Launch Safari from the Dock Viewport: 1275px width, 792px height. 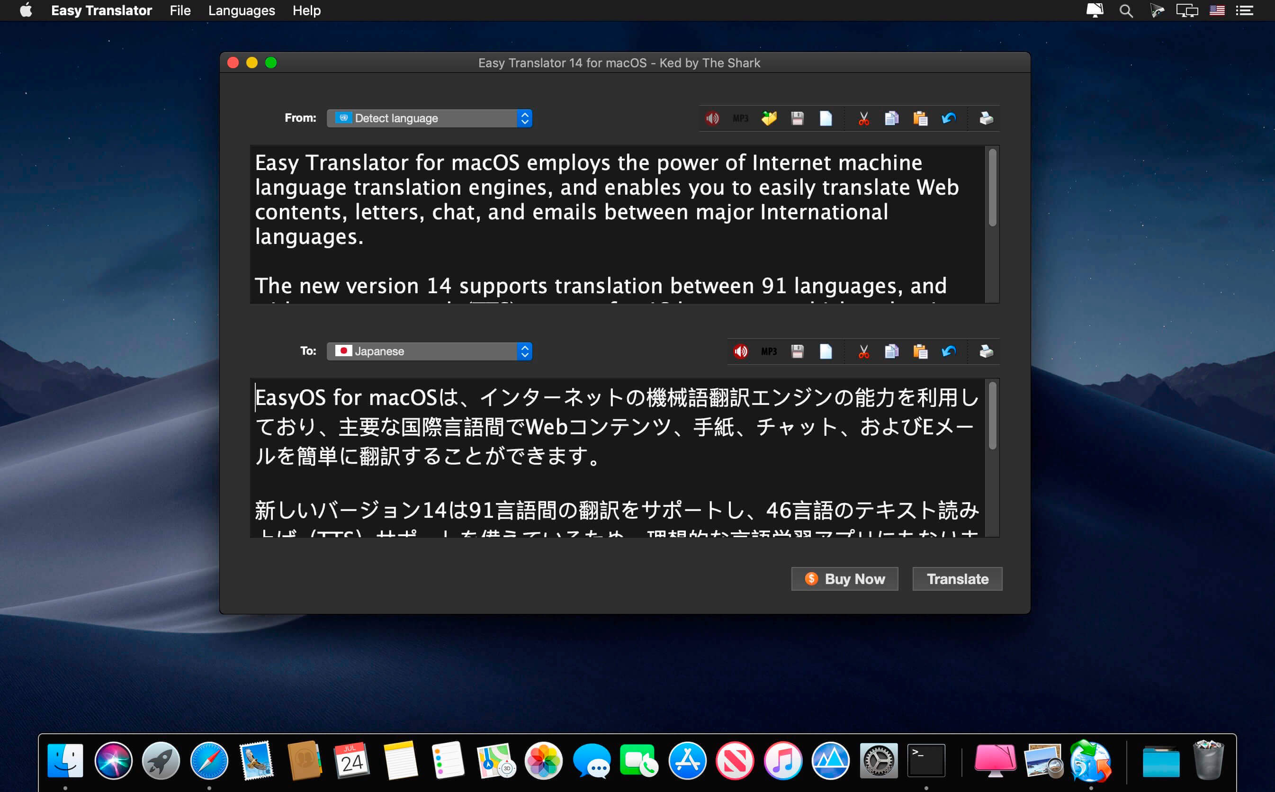click(x=209, y=760)
